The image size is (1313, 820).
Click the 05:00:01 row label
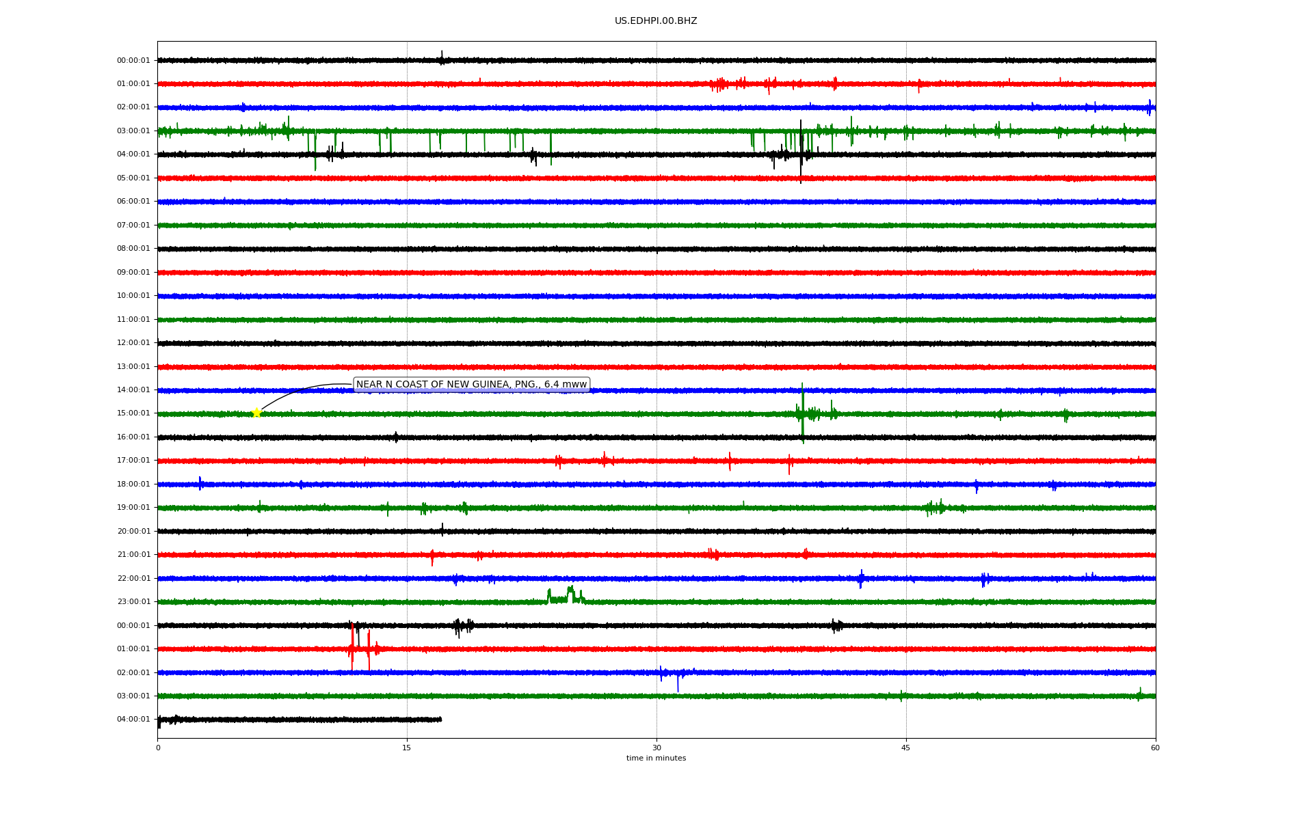coord(133,178)
